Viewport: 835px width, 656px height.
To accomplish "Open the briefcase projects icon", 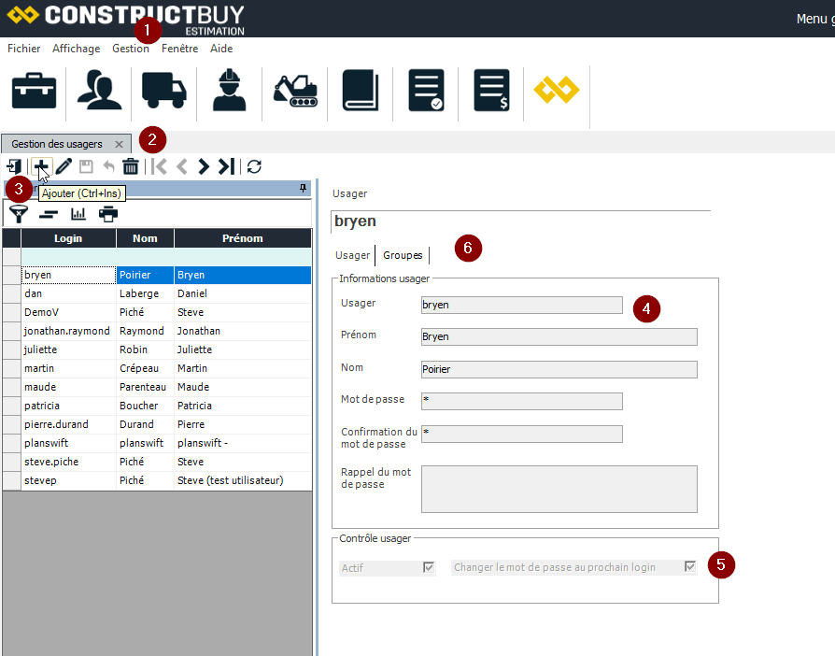I will [34, 91].
